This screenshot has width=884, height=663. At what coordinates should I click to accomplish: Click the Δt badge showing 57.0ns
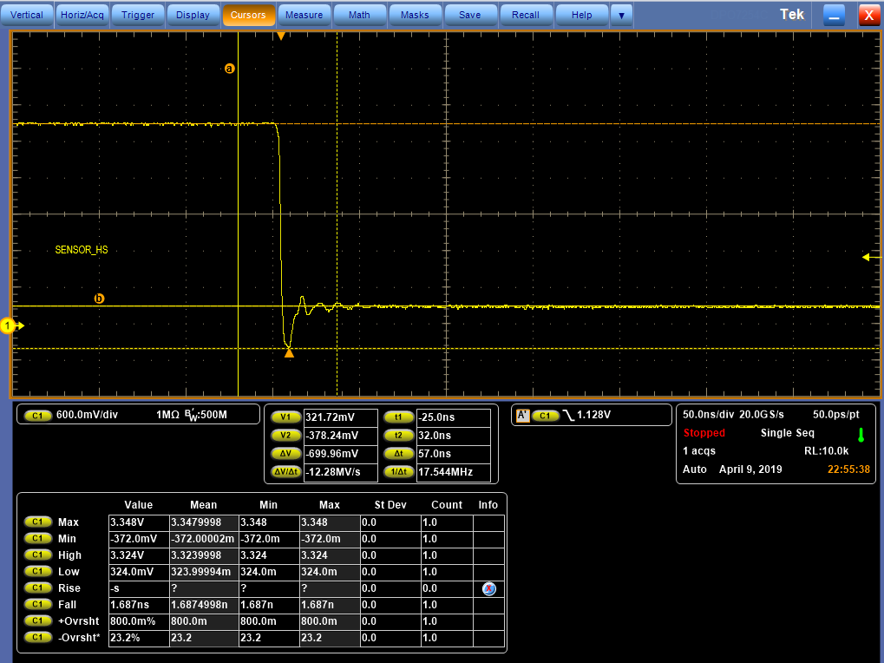coord(398,454)
